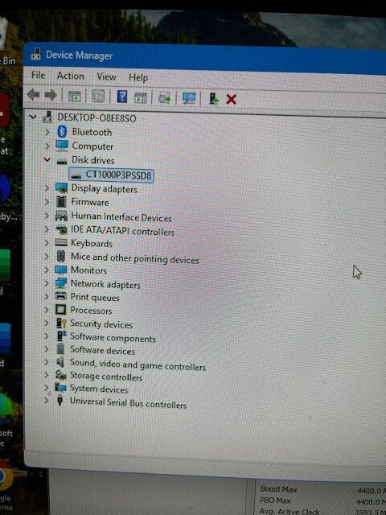Open the File menu

coord(38,75)
